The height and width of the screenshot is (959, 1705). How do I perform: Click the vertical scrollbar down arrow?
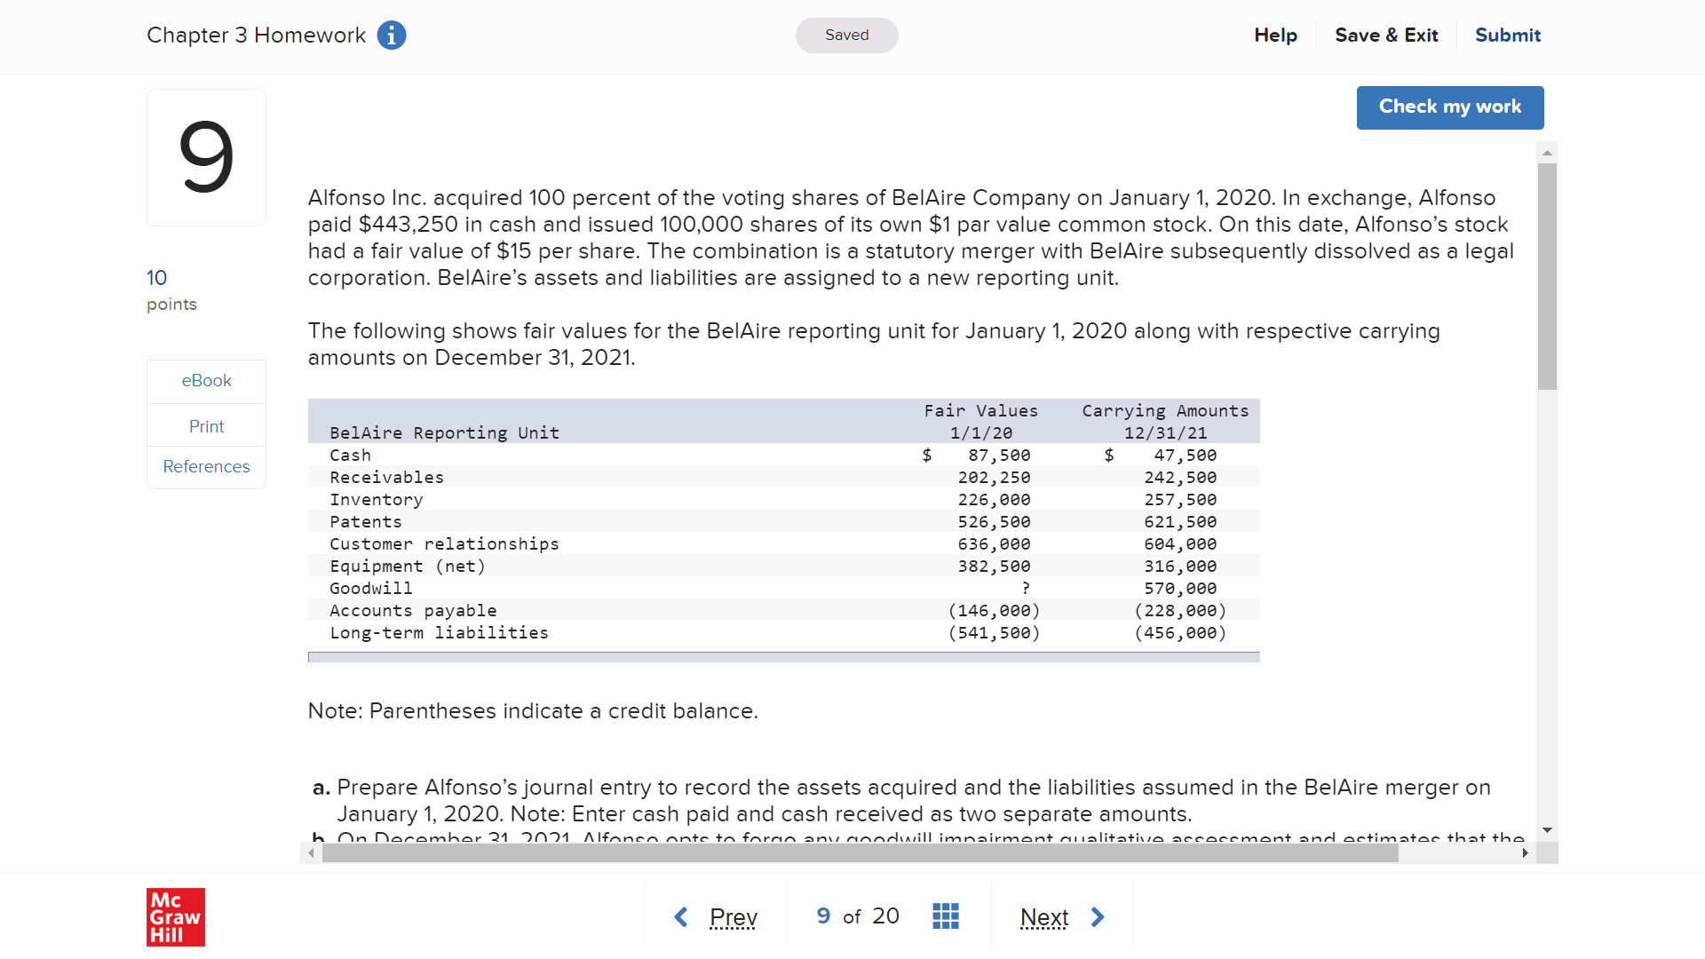click(1547, 830)
